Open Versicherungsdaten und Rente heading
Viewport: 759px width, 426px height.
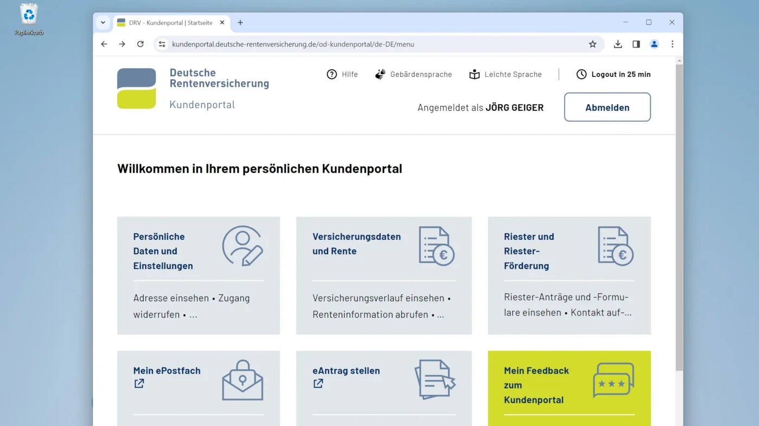(357, 244)
